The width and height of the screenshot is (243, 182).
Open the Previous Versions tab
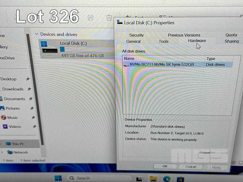tap(184, 35)
